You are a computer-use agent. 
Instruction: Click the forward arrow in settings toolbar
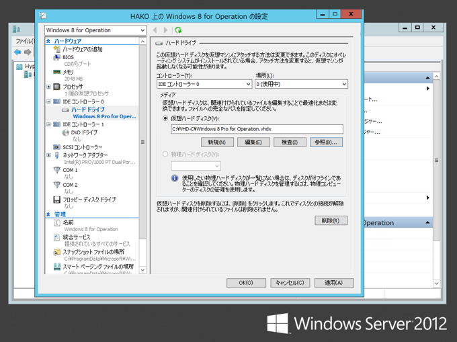165,30
